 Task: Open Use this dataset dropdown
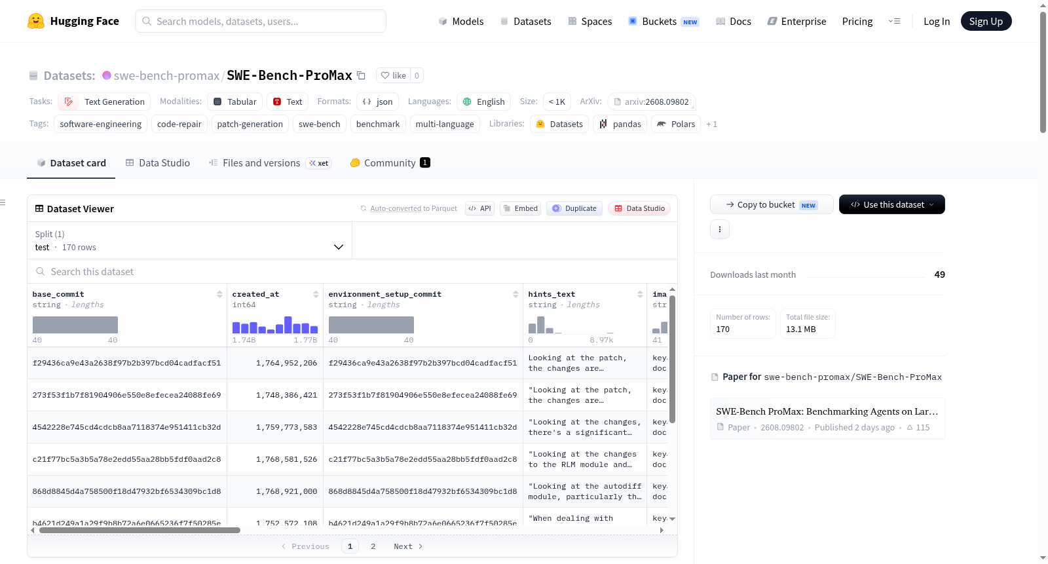tap(892, 204)
